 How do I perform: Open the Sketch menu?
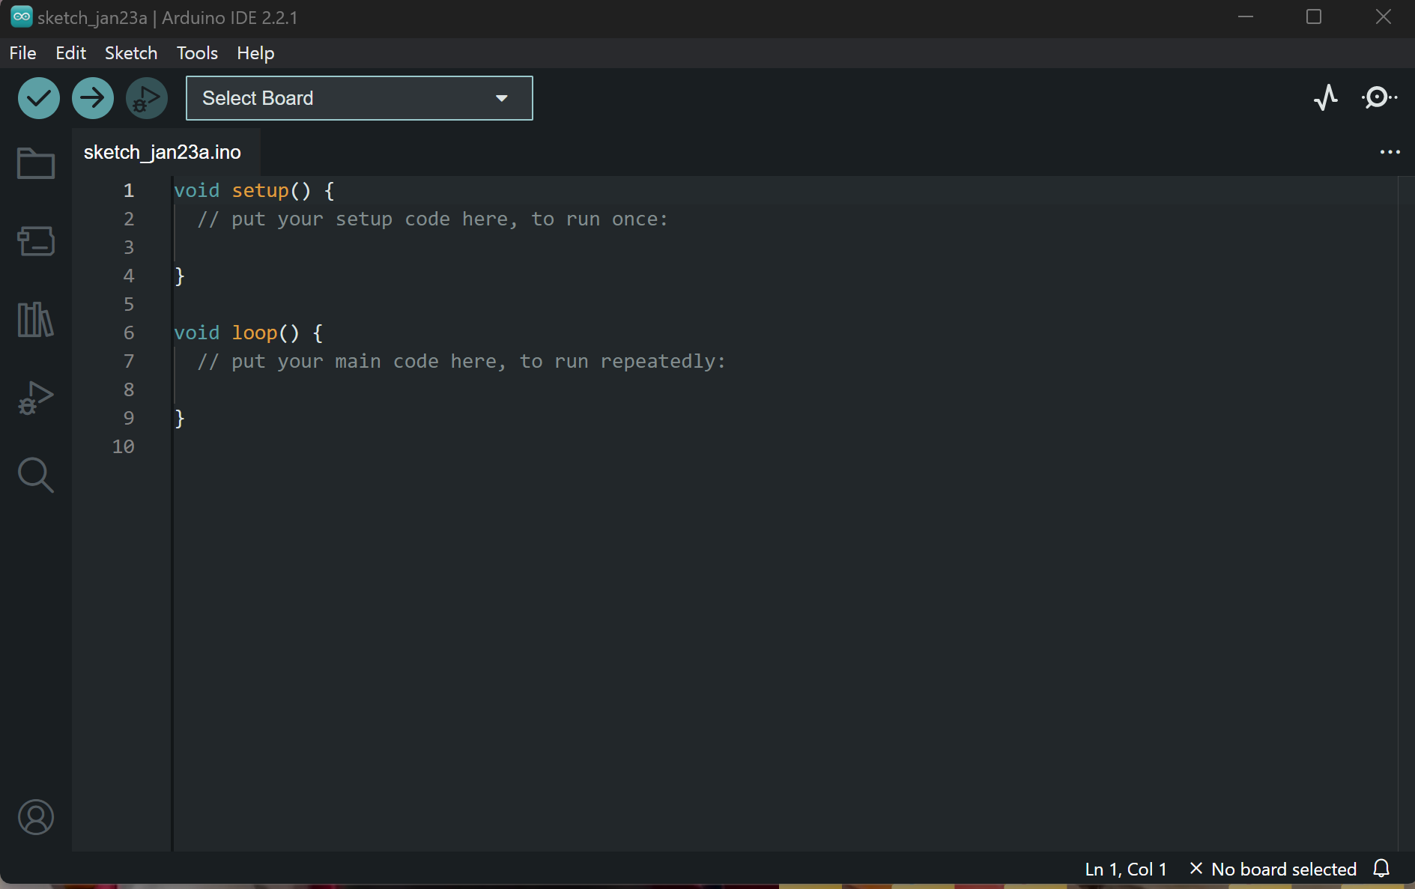pos(131,53)
